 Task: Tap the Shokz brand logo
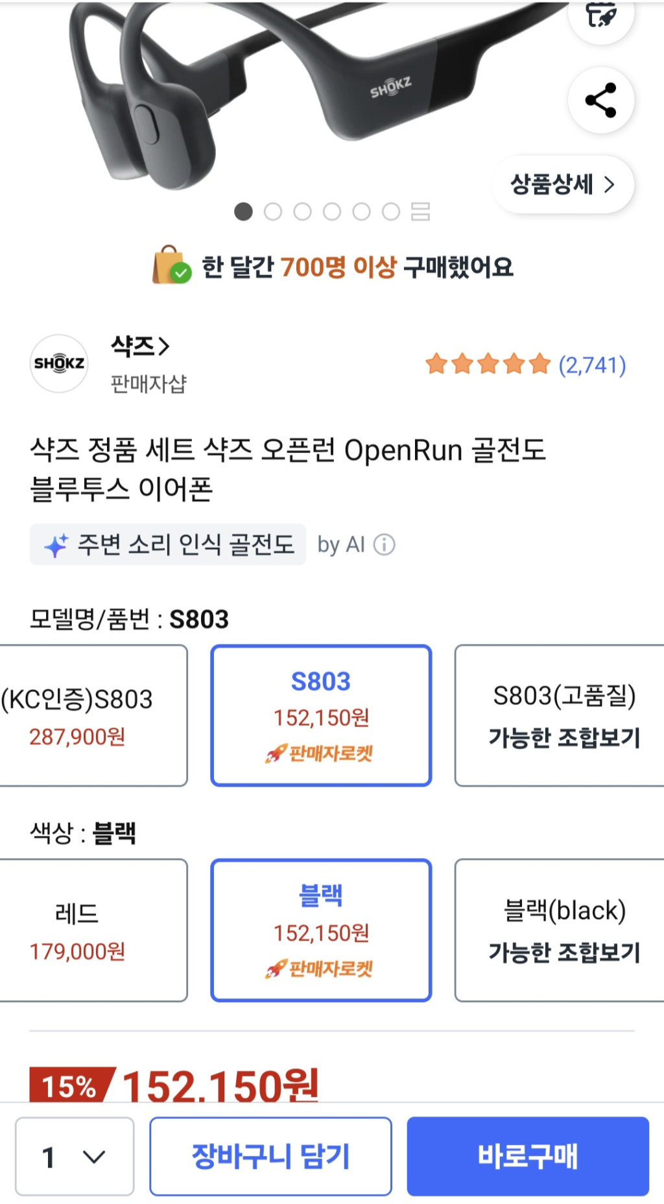point(59,363)
